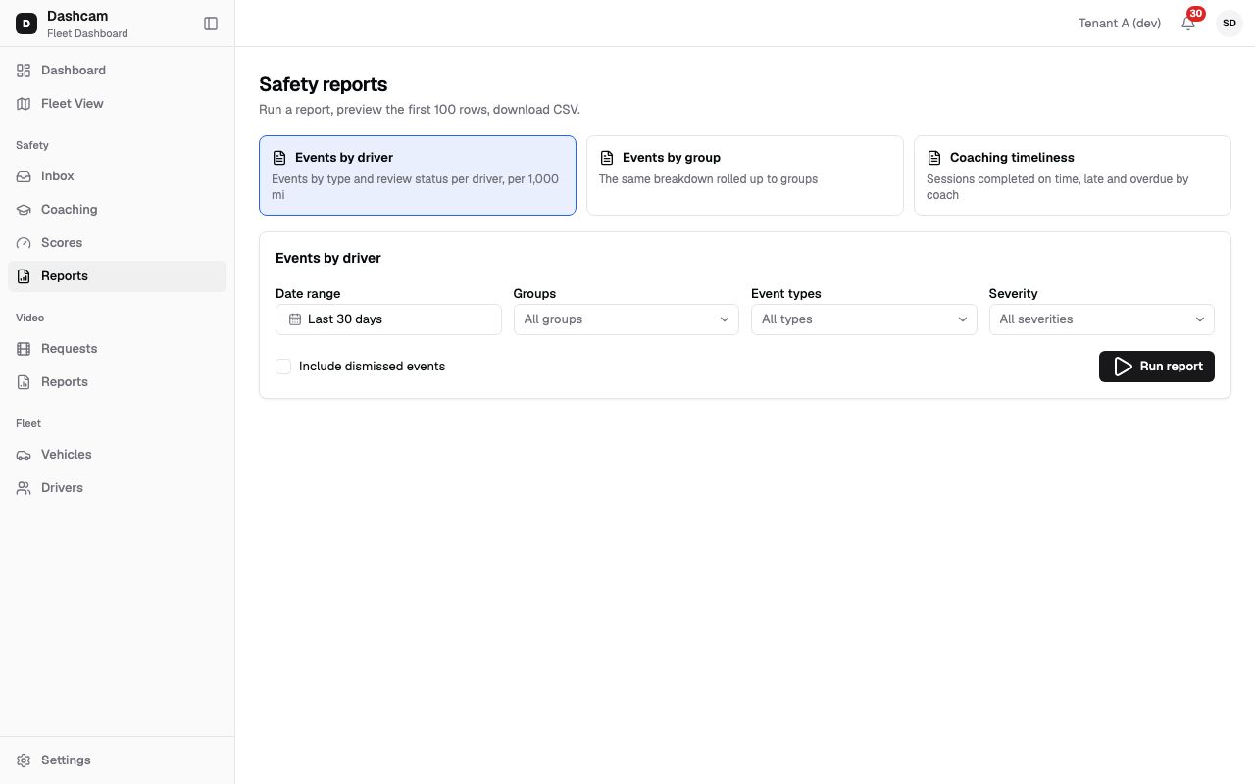This screenshot has width=1255, height=784.
Task: Open the All types event dropdown
Action: [864, 319]
